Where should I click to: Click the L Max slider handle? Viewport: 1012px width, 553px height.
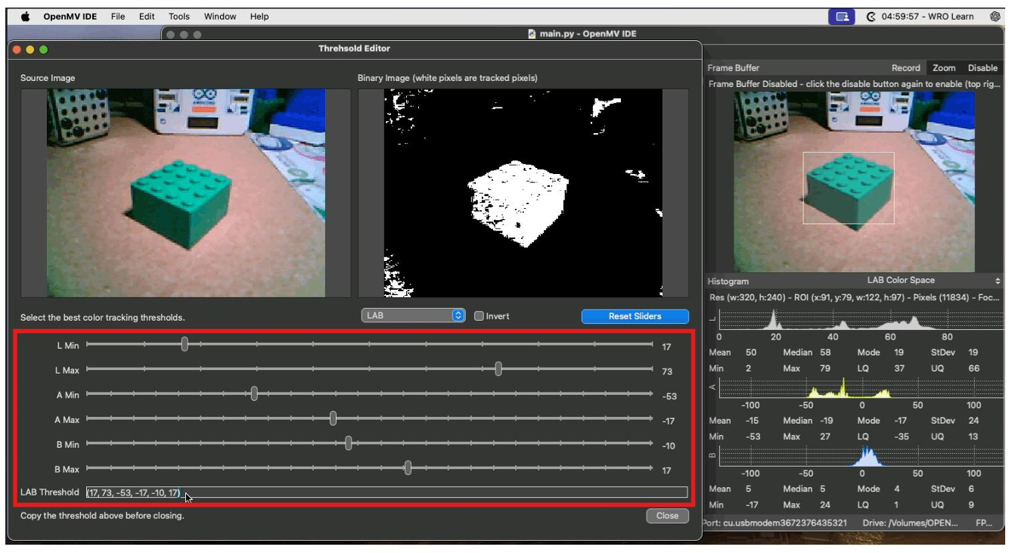(498, 369)
